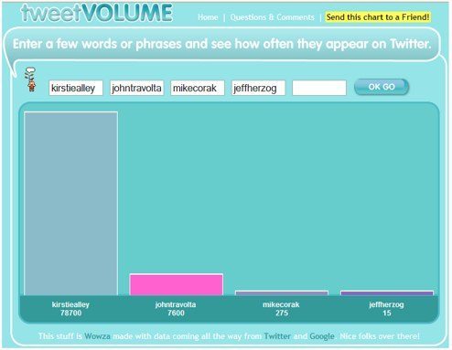Focus the johntravolta input field

click(x=136, y=88)
